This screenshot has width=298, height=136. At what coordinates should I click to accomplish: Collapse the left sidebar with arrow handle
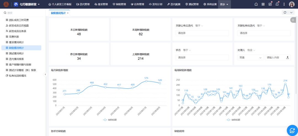[46, 74]
